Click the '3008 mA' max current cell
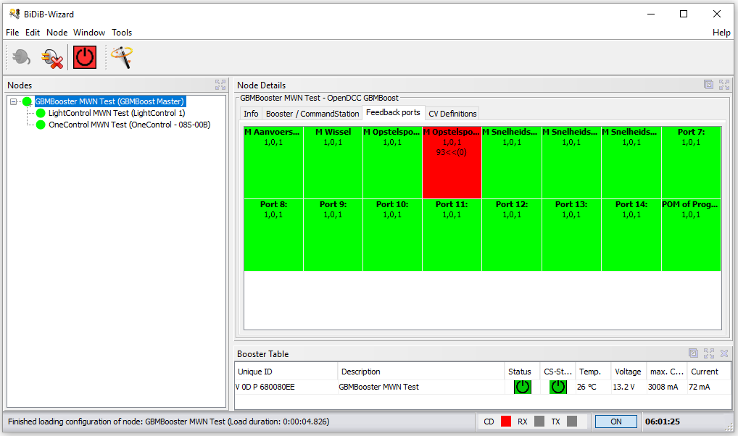 666,387
